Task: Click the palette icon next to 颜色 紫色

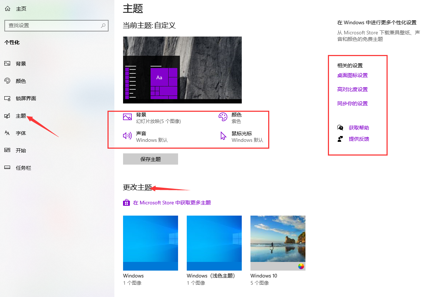Action: click(x=223, y=117)
